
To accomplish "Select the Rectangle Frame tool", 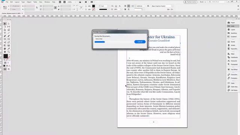I will click(5, 39).
